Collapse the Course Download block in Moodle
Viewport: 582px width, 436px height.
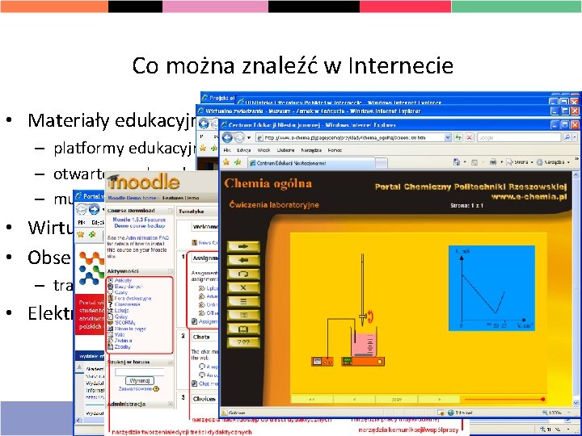(170, 211)
